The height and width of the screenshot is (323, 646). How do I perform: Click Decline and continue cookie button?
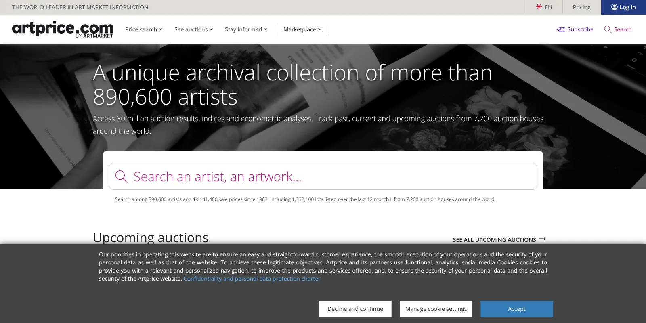(355, 309)
